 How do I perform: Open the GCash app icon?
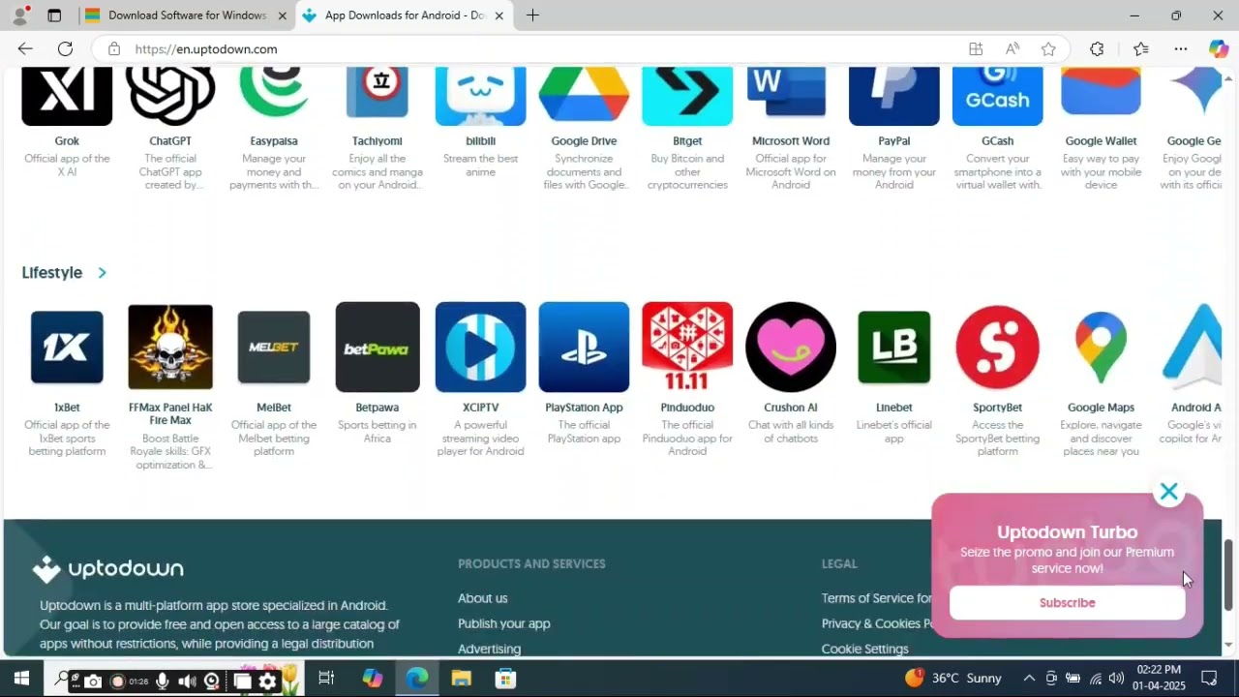coord(998,96)
